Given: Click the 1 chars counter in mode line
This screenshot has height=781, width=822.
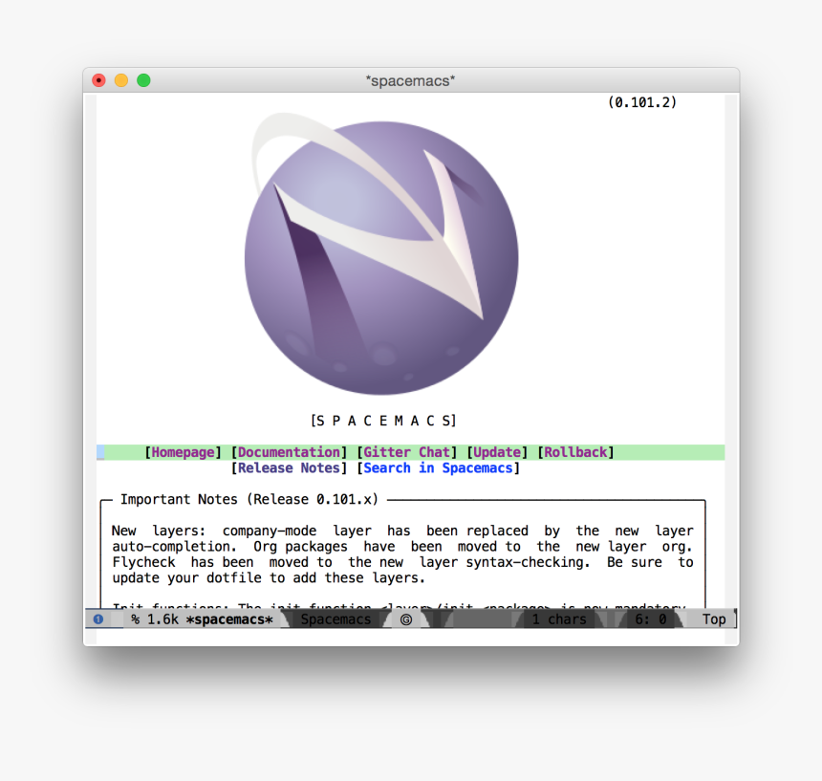Looking at the screenshot, I should pyautogui.click(x=559, y=618).
